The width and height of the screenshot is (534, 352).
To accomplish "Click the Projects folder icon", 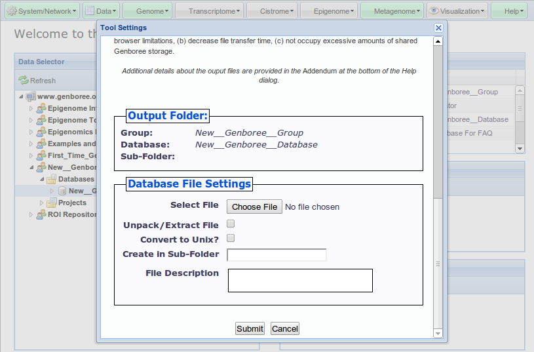I will tap(51, 203).
